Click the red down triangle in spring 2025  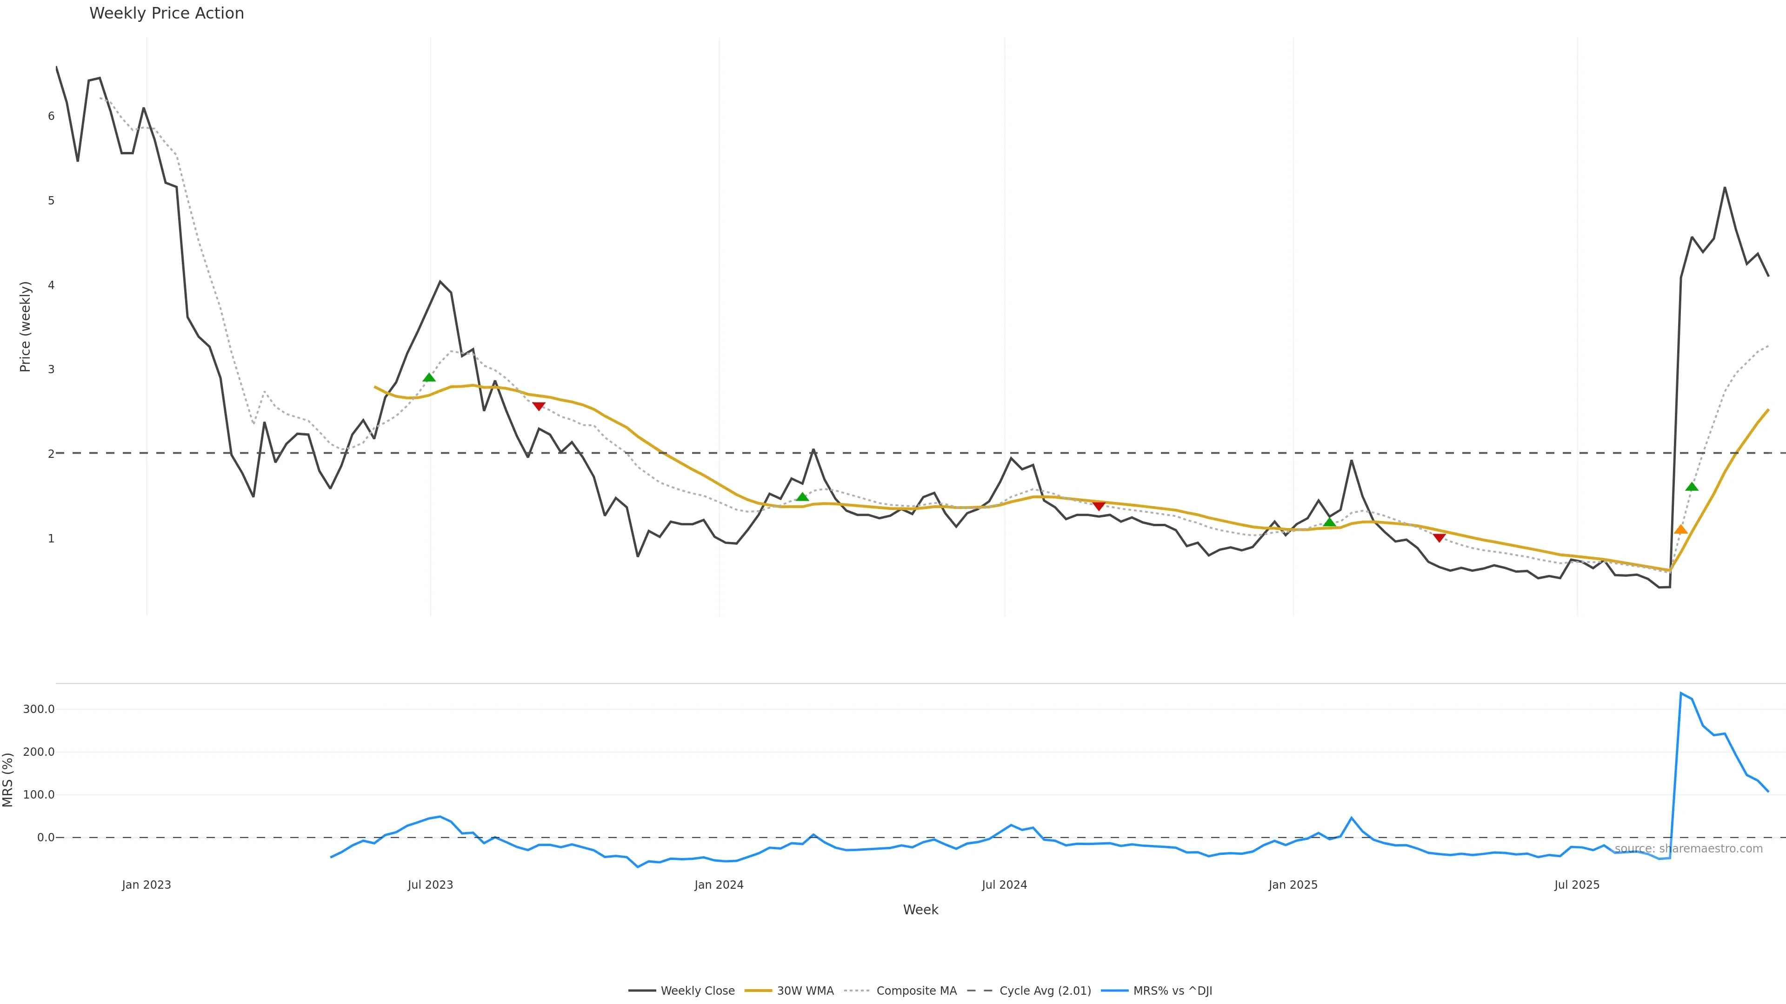coord(1439,538)
